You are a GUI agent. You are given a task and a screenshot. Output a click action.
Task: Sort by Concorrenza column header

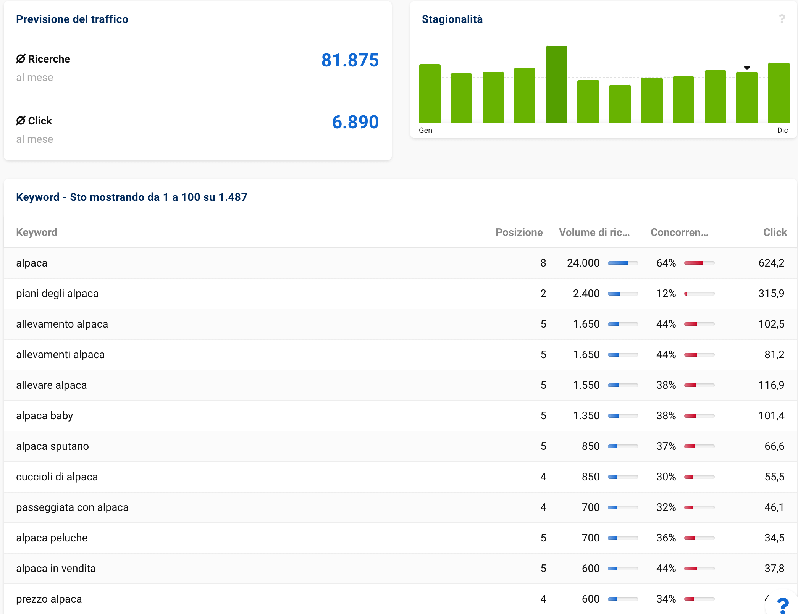[x=679, y=232]
